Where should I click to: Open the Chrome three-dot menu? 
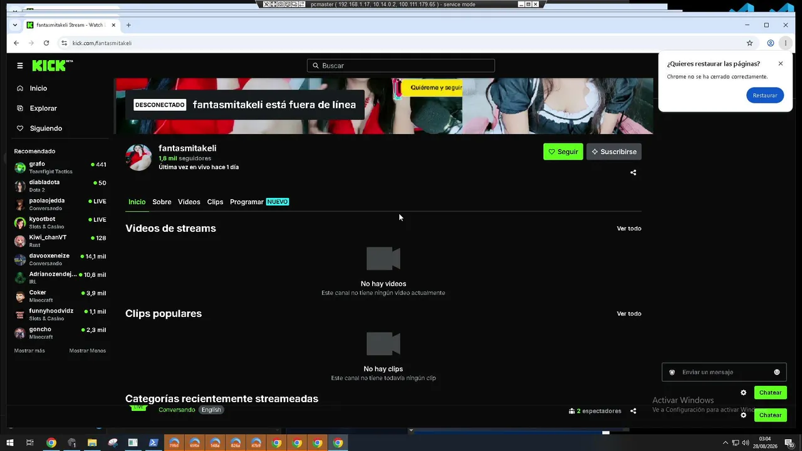point(786,43)
